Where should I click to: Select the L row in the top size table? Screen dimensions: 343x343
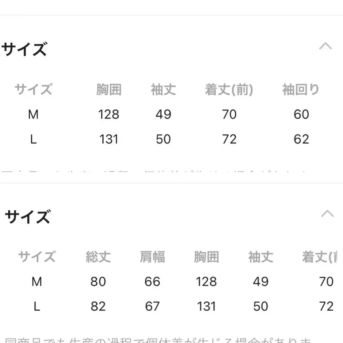[x=34, y=139]
